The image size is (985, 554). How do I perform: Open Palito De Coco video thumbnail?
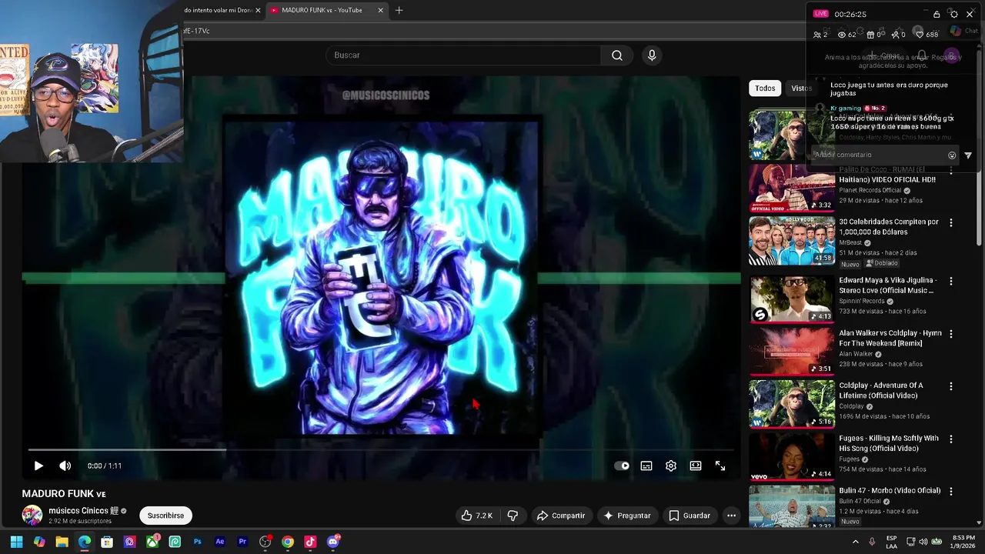[x=792, y=188]
